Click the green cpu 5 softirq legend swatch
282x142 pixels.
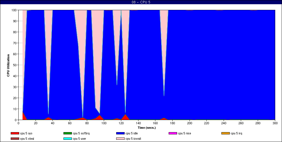point(68,133)
